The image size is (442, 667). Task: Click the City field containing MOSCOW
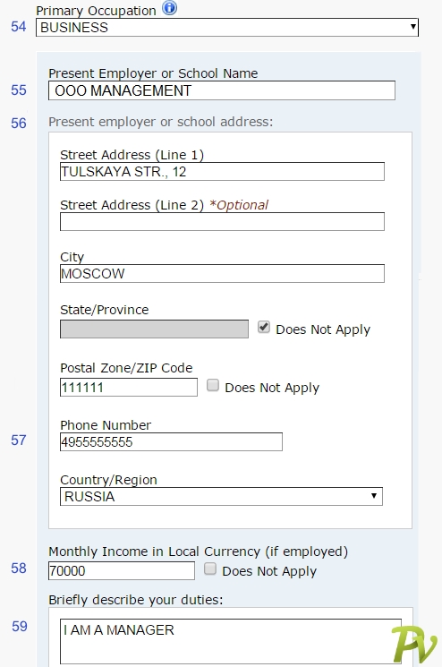pyautogui.click(x=222, y=274)
